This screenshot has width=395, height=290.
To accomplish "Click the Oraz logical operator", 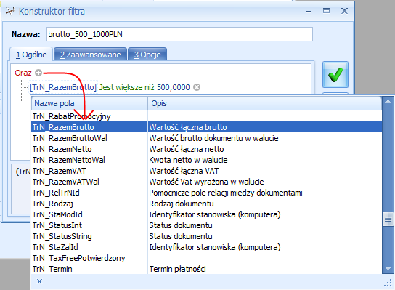I will pyautogui.click(x=23, y=73).
